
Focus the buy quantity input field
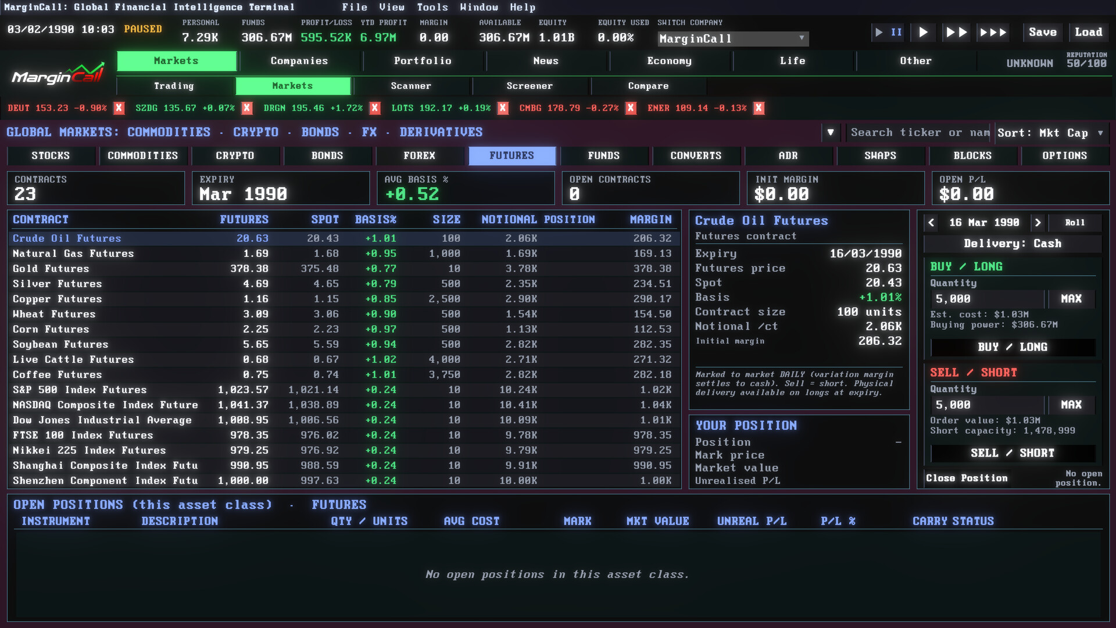[x=987, y=299]
